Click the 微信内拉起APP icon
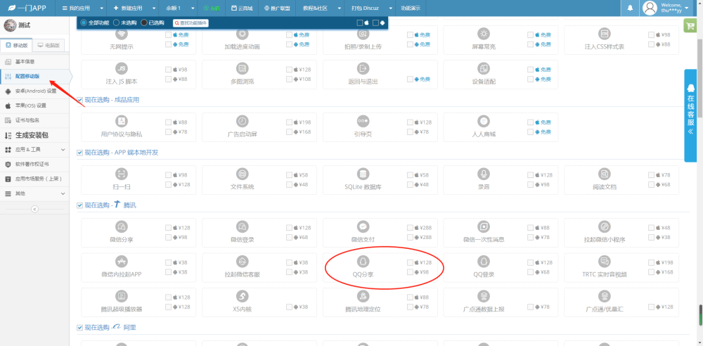The image size is (703, 346). pyautogui.click(x=122, y=261)
